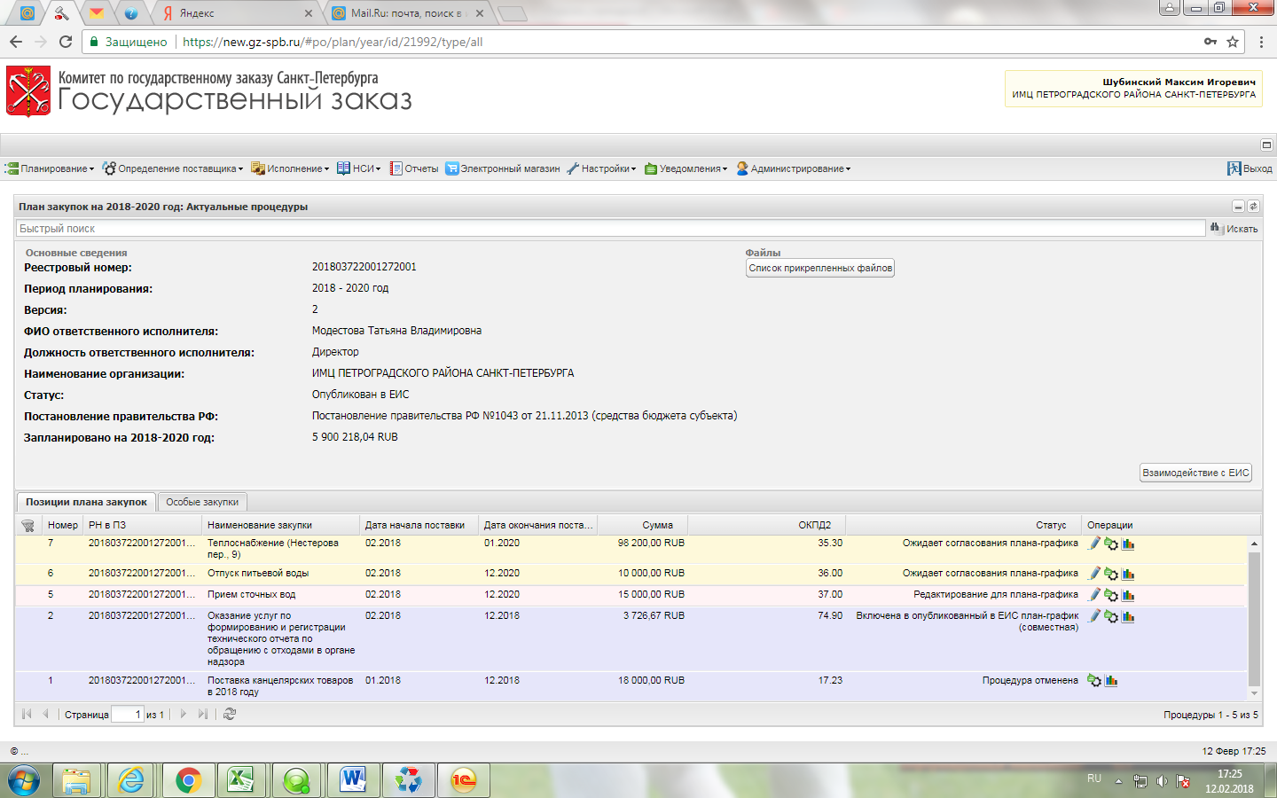1277x798 pixels.
Task: Click the gear operations icon for Прием сточных вод
Action: click(1111, 595)
